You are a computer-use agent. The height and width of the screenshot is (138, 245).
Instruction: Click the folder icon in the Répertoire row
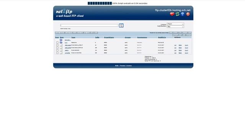[x=61, y=43]
